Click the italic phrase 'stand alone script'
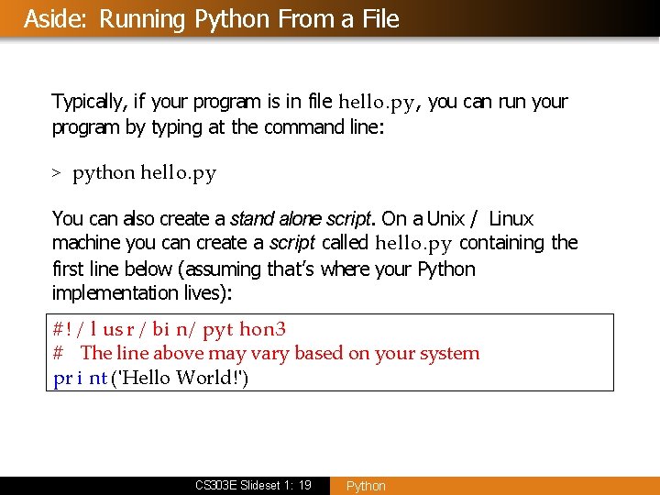 [x=301, y=219]
